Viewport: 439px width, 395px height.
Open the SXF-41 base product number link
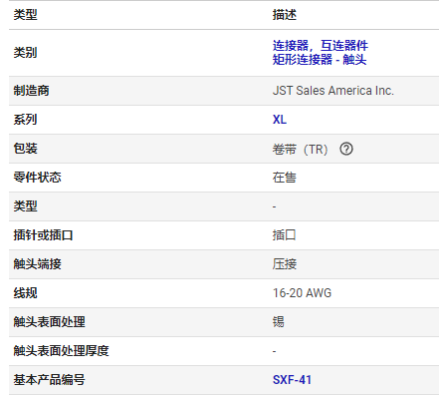tap(292, 380)
